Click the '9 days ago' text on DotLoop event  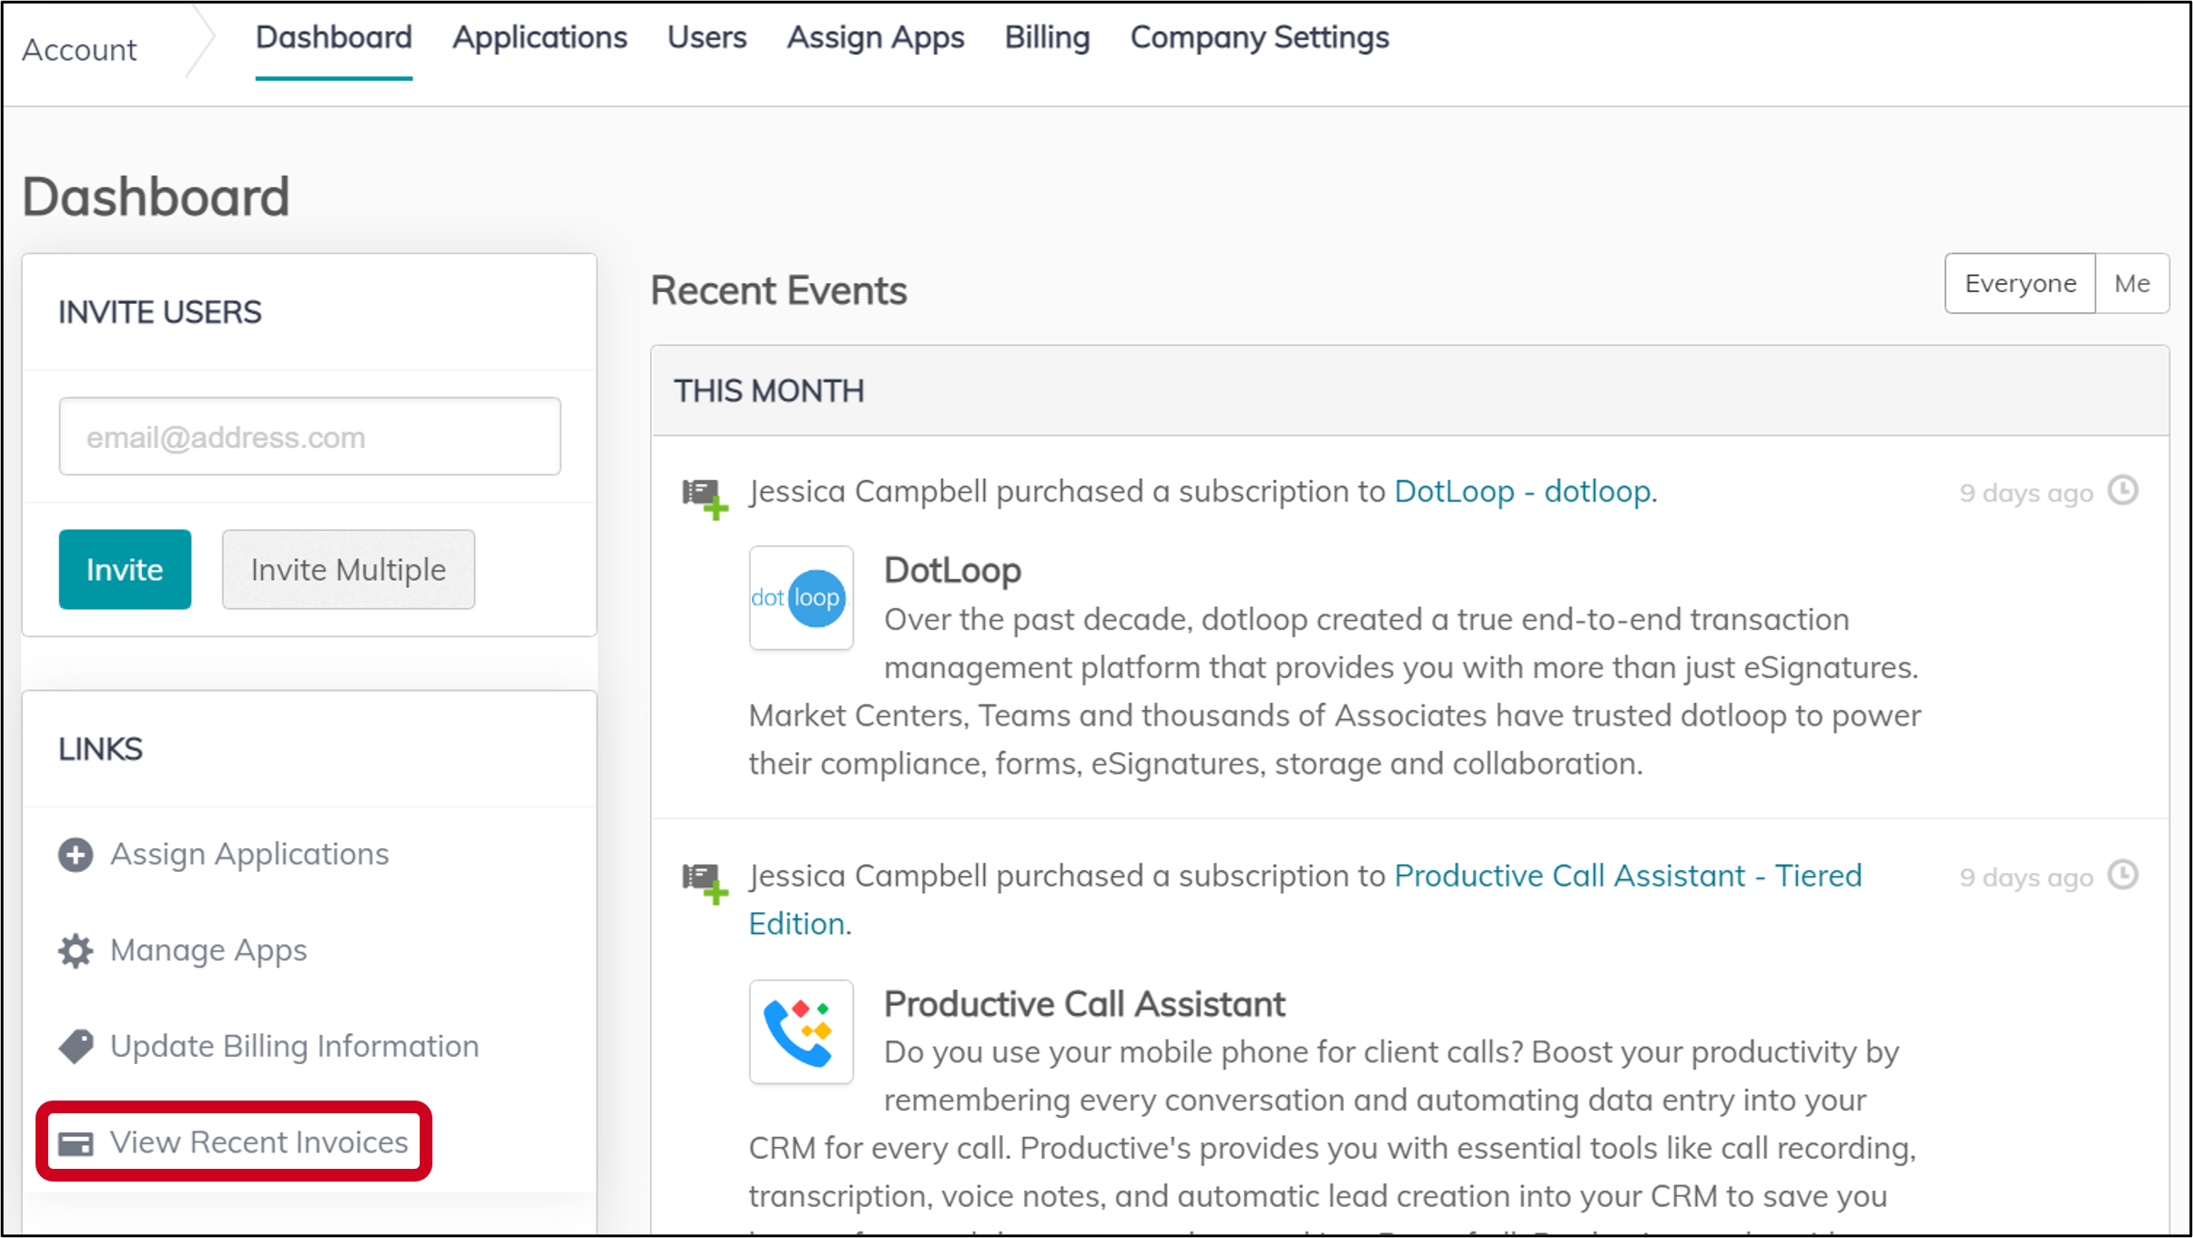[x=2026, y=493]
